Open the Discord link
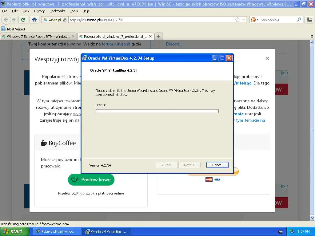Viewport: 315px width, 236px height. pos(173,44)
